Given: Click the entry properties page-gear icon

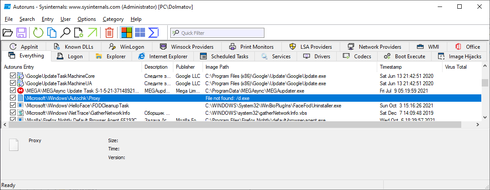Looking at the screenshot, I should [x=79, y=33].
